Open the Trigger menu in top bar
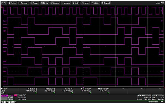166x104 pixels. point(35,3)
